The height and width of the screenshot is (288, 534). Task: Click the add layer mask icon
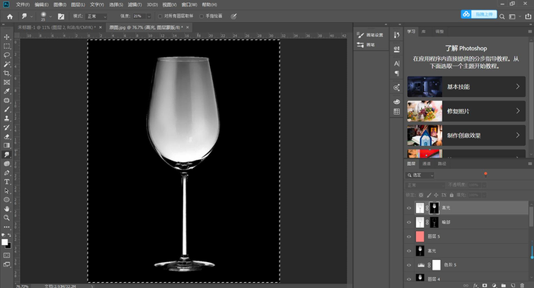(484, 286)
